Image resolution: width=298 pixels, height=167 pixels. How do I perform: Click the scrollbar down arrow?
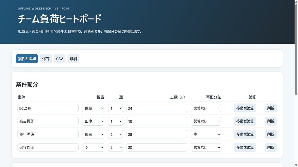[x=296, y=165]
